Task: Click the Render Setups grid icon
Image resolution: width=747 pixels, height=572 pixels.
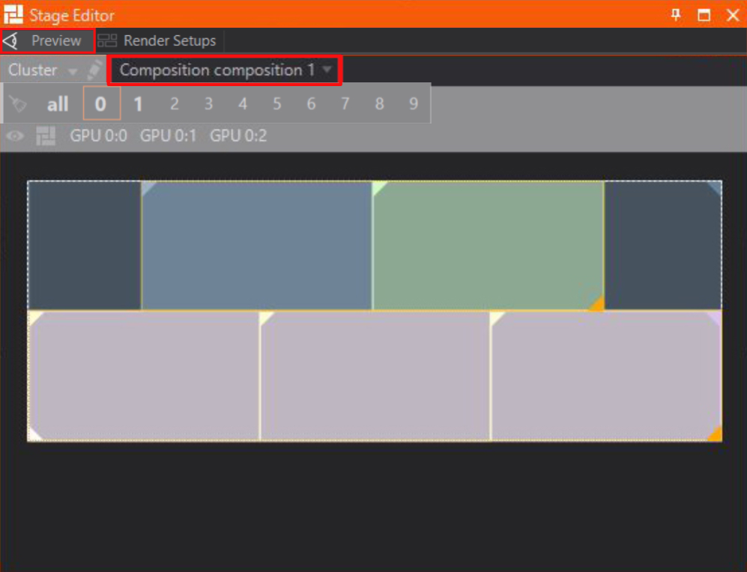Action: tap(108, 41)
